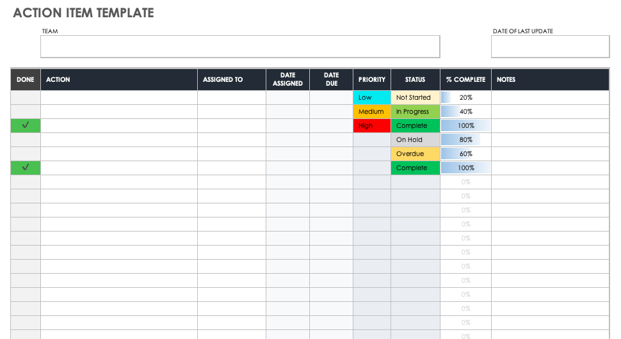The height and width of the screenshot is (339, 621).
Task: Toggle the Done checkmark in the last Complete row
Action: coord(26,168)
